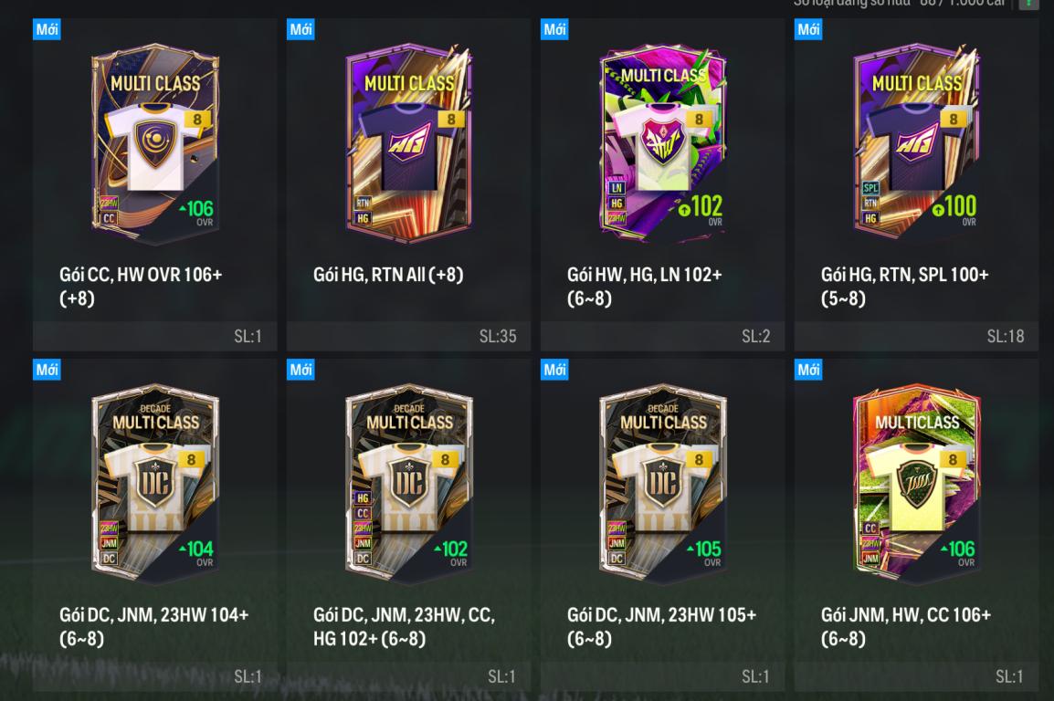Viewport: 1054px width, 701px height.
Task: Open the Gói HW, HG, LN 102+ pack card
Action: 662,184
